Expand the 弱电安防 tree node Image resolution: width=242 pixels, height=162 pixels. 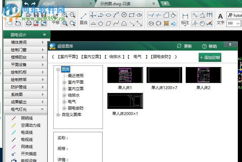tap(64, 108)
